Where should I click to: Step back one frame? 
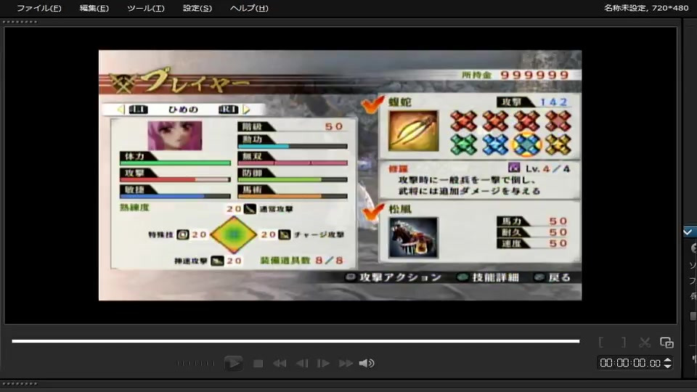point(302,364)
